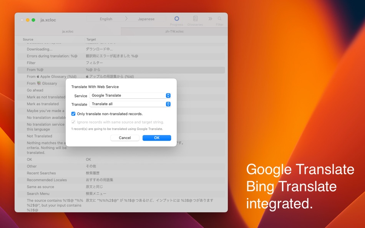
Task: Select the From Apple Glossary (%ld) row
Action: coord(121,76)
